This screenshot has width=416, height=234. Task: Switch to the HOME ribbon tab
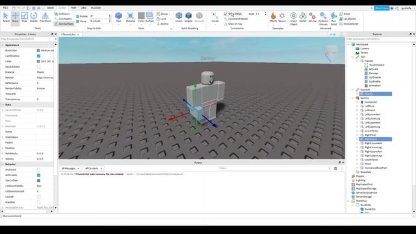coord(50,8)
